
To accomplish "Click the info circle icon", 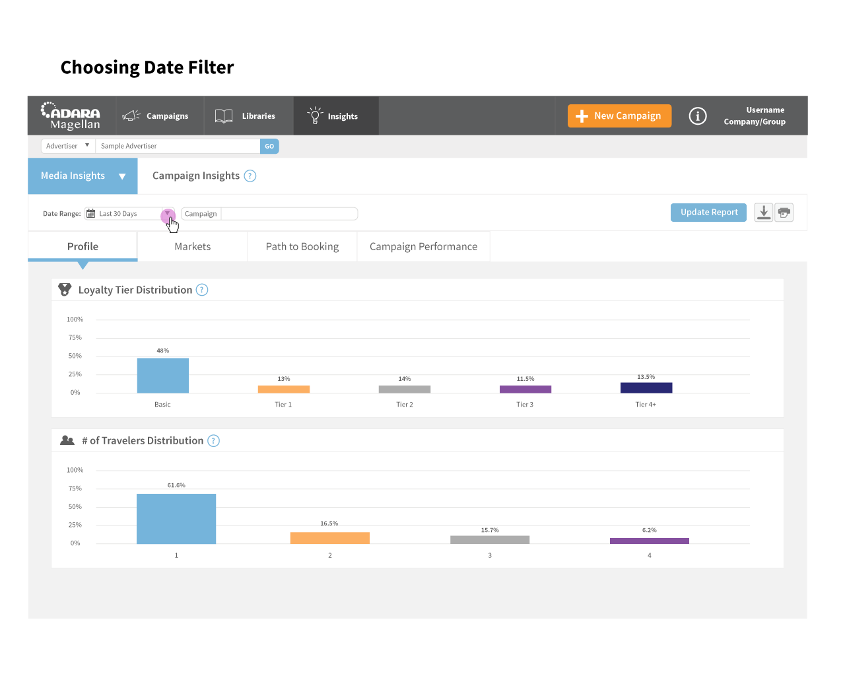I will pos(698,116).
